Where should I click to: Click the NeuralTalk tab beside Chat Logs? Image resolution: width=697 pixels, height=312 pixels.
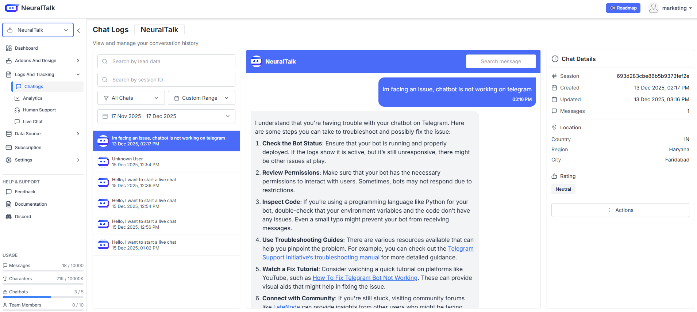[159, 30]
